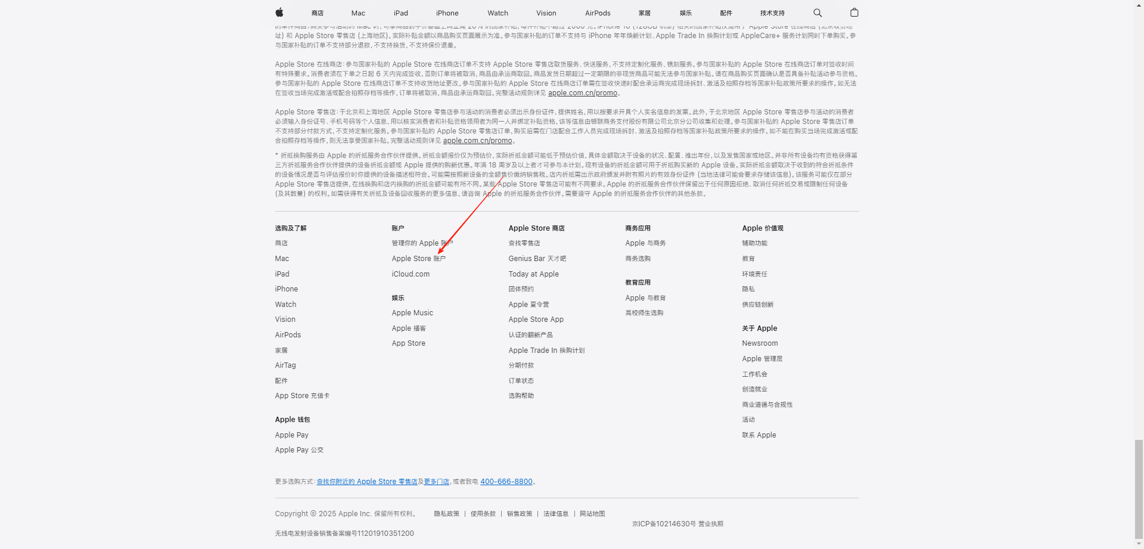Open the footer link iCloud.com
This screenshot has width=1144, height=549.
(x=411, y=274)
